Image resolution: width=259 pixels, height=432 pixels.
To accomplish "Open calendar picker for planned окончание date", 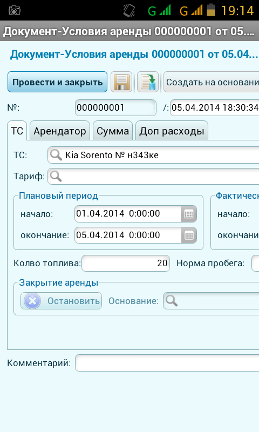I will pyautogui.click(x=189, y=235).
